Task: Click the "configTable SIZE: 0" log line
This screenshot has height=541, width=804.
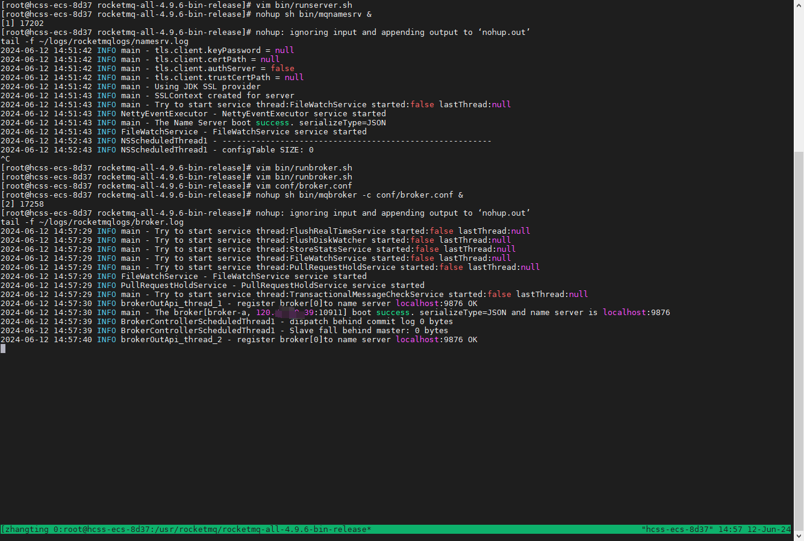Action: (x=157, y=150)
